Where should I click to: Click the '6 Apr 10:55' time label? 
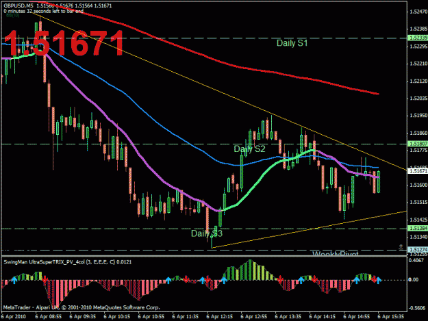click(151, 317)
